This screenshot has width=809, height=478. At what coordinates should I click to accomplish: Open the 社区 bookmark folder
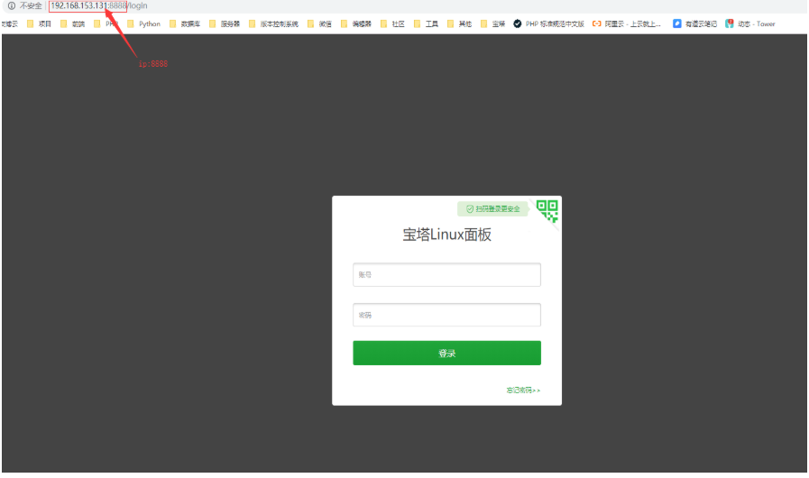pyautogui.click(x=392, y=23)
